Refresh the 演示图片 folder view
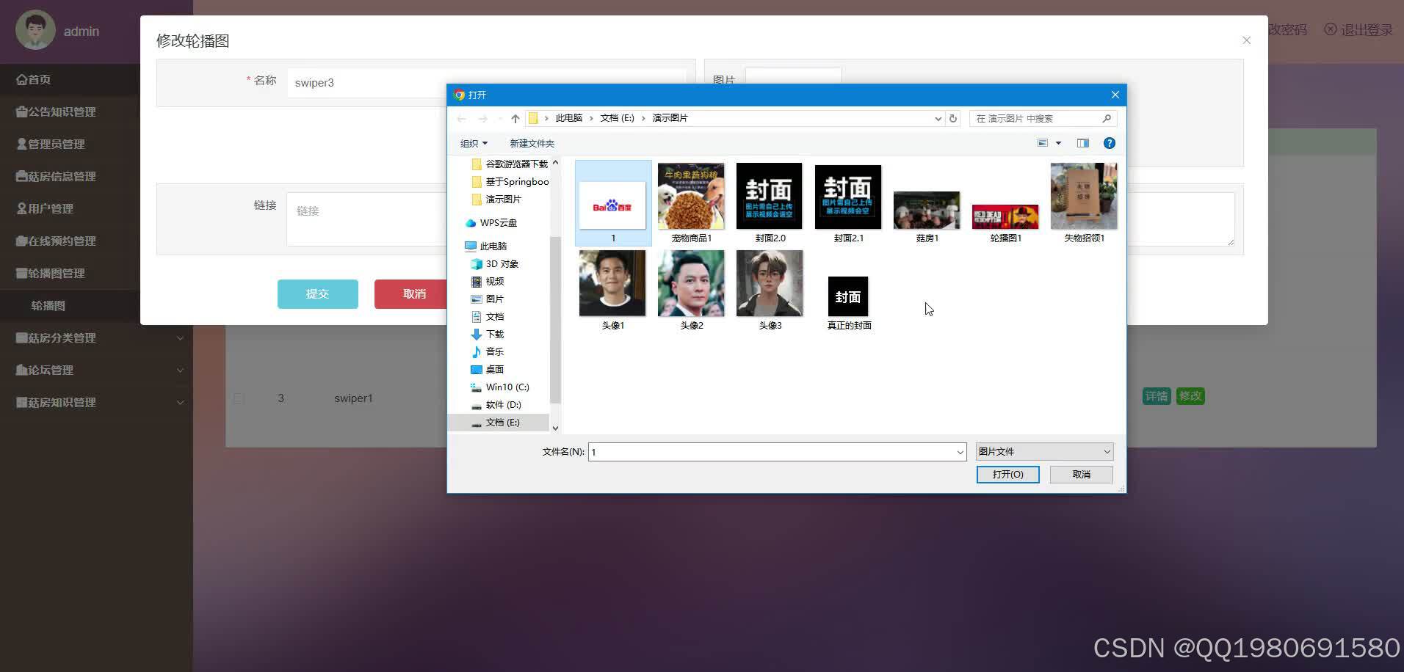This screenshot has height=672, width=1404. pyautogui.click(x=953, y=118)
